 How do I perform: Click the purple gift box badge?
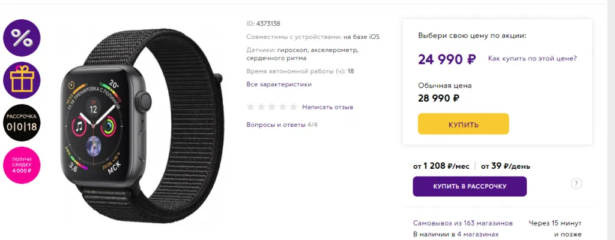click(22, 80)
